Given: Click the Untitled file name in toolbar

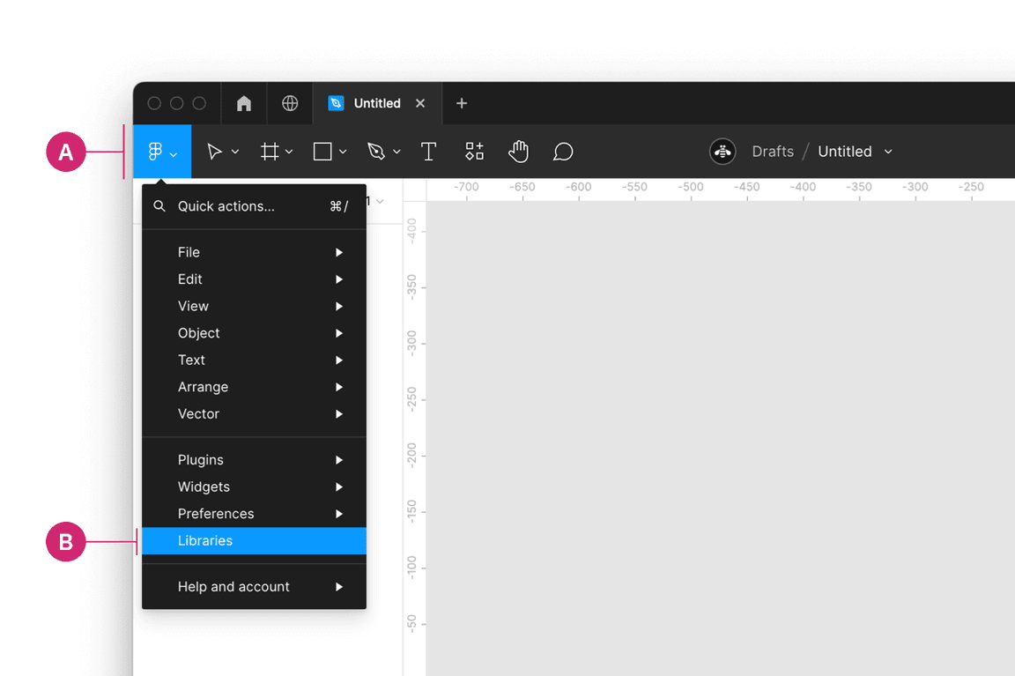Looking at the screenshot, I should [x=845, y=152].
